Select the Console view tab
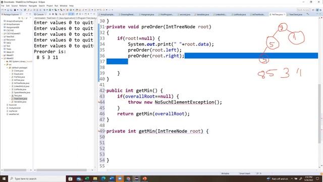This screenshot has width=323, height=182. [40, 15]
